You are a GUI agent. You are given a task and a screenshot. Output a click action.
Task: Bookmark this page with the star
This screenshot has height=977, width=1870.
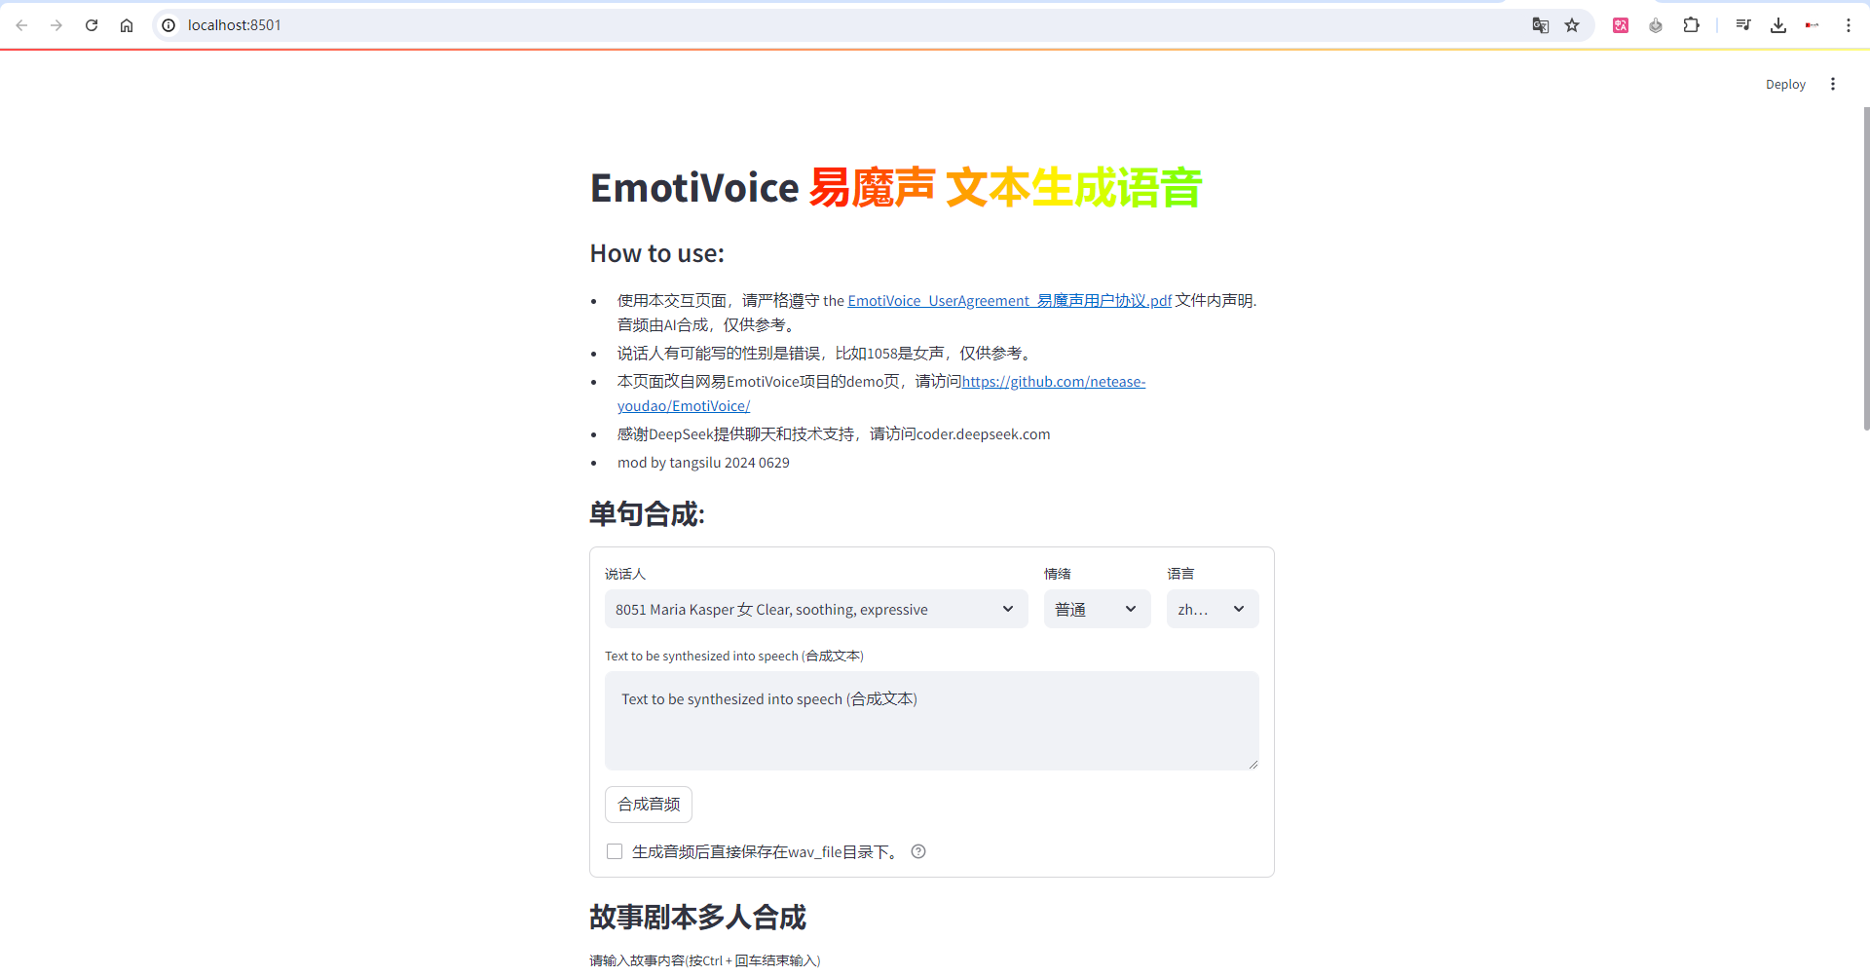point(1572,25)
